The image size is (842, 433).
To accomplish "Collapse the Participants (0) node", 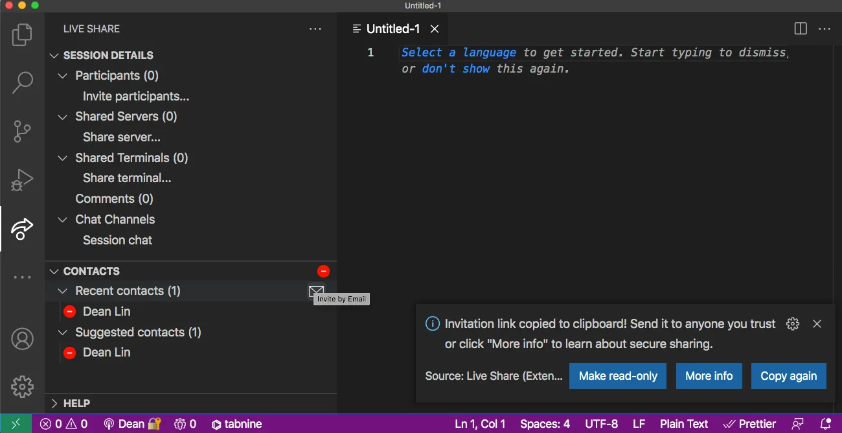I will (x=63, y=76).
